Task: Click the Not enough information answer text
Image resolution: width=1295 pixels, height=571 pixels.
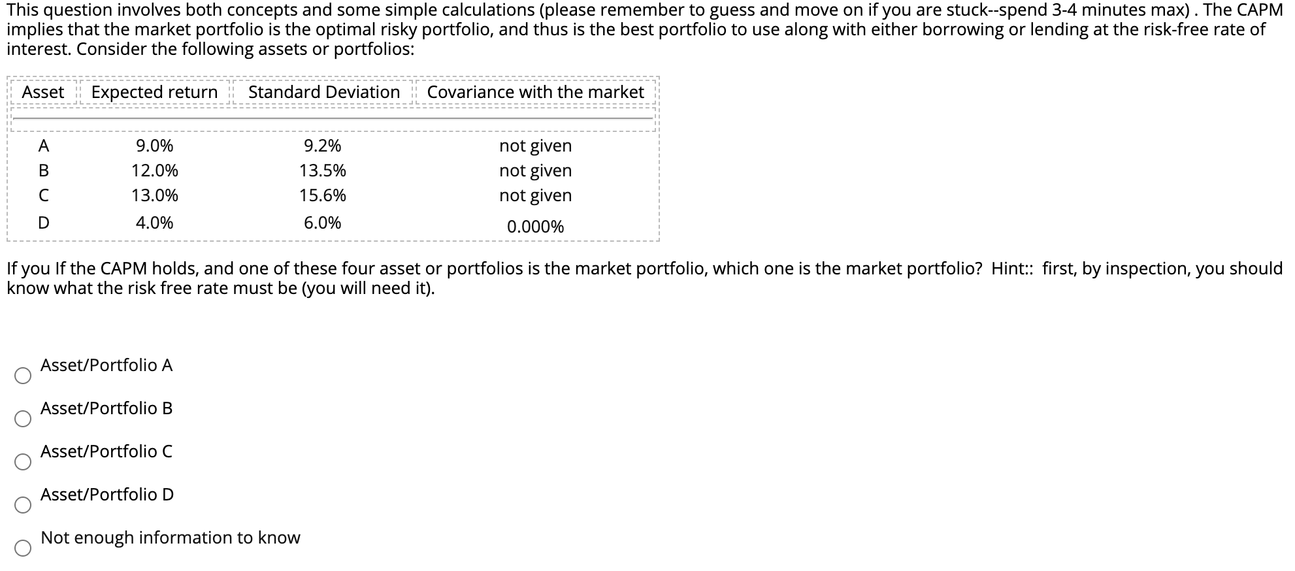Action: pos(170,537)
